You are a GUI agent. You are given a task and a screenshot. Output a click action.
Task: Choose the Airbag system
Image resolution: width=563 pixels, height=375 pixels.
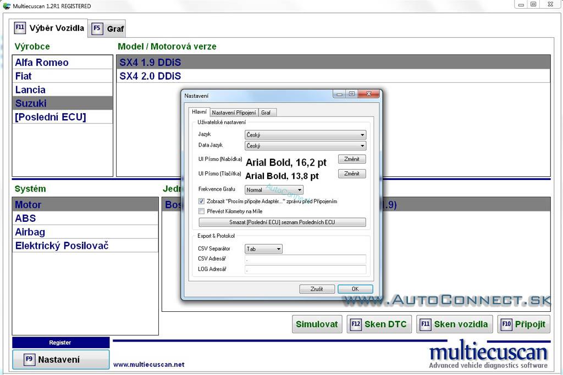click(x=85, y=232)
